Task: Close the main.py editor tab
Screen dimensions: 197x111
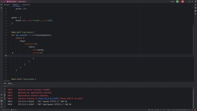Action: [19, 5]
